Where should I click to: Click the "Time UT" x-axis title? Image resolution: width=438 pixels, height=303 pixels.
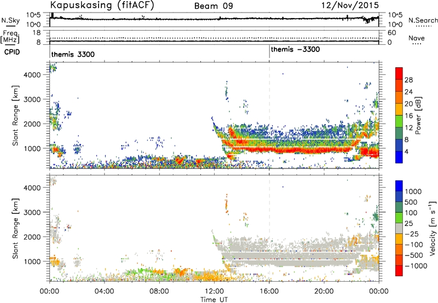point(214,300)
